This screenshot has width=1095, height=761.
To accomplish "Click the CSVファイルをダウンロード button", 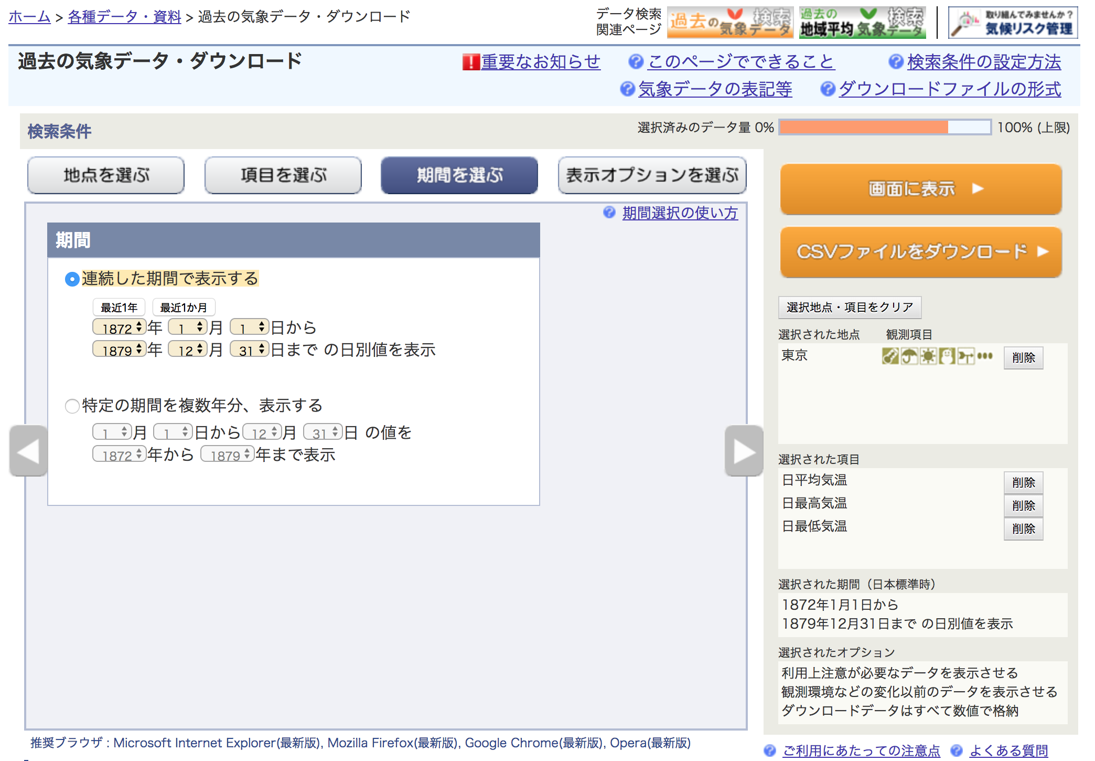I will coord(921,252).
